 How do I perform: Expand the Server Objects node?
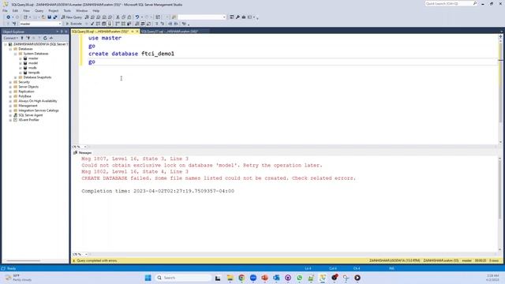10,87
